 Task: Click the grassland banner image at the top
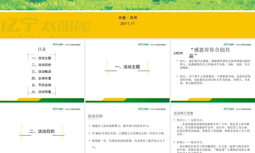[x=127, y=5]
